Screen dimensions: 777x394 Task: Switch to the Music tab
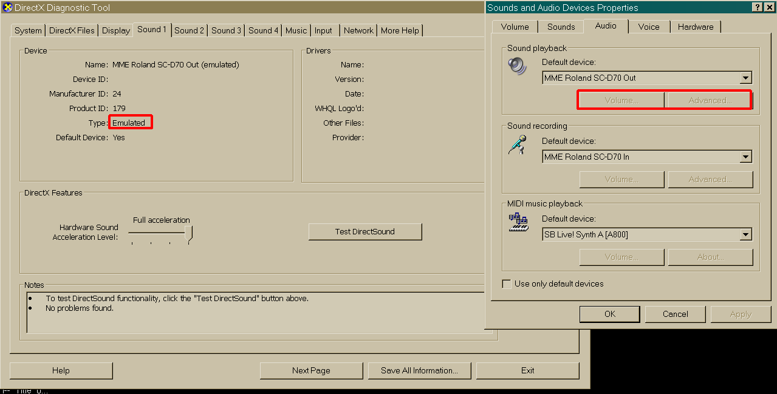tap(296, 30)
